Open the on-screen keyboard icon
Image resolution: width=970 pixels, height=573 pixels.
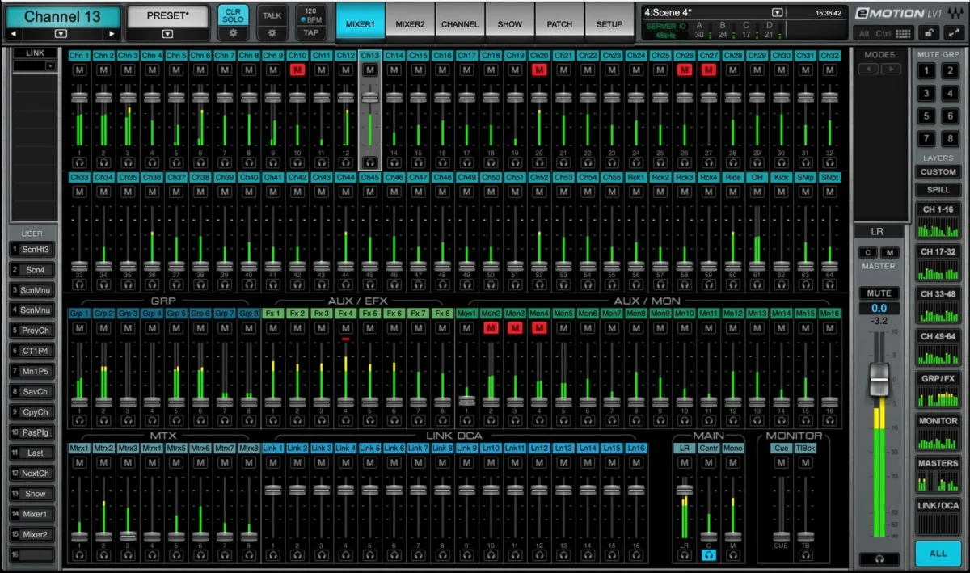(904, 33)
